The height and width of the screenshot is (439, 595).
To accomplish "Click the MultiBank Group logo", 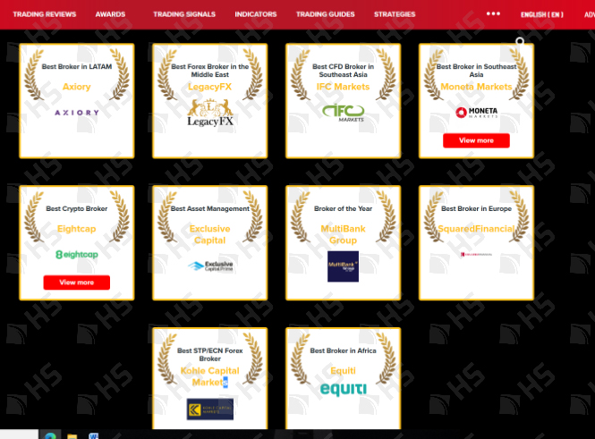I will click(343, 266).
